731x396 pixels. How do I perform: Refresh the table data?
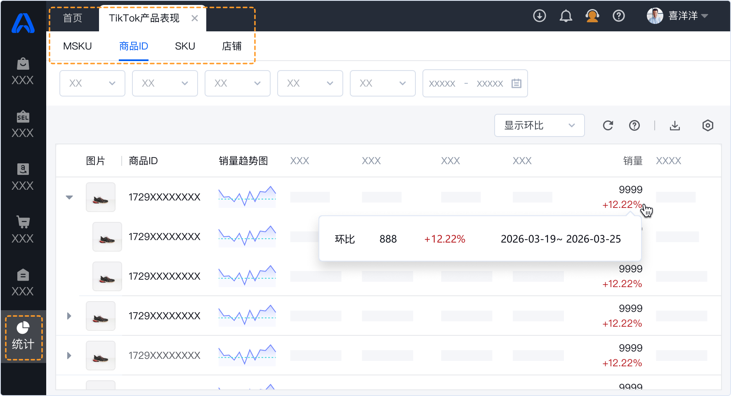[608, 125]
